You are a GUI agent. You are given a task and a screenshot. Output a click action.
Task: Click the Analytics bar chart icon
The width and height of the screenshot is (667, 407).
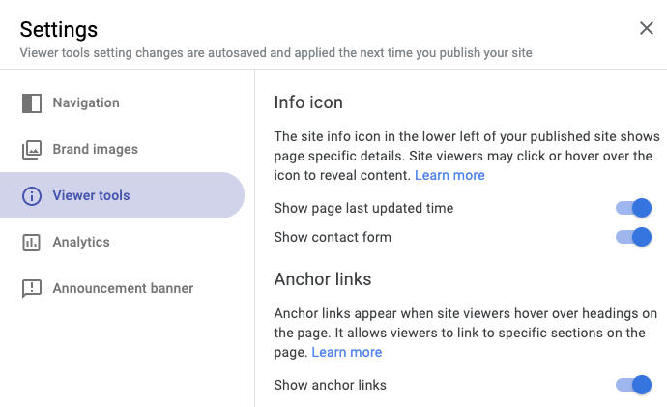[32, 243]
